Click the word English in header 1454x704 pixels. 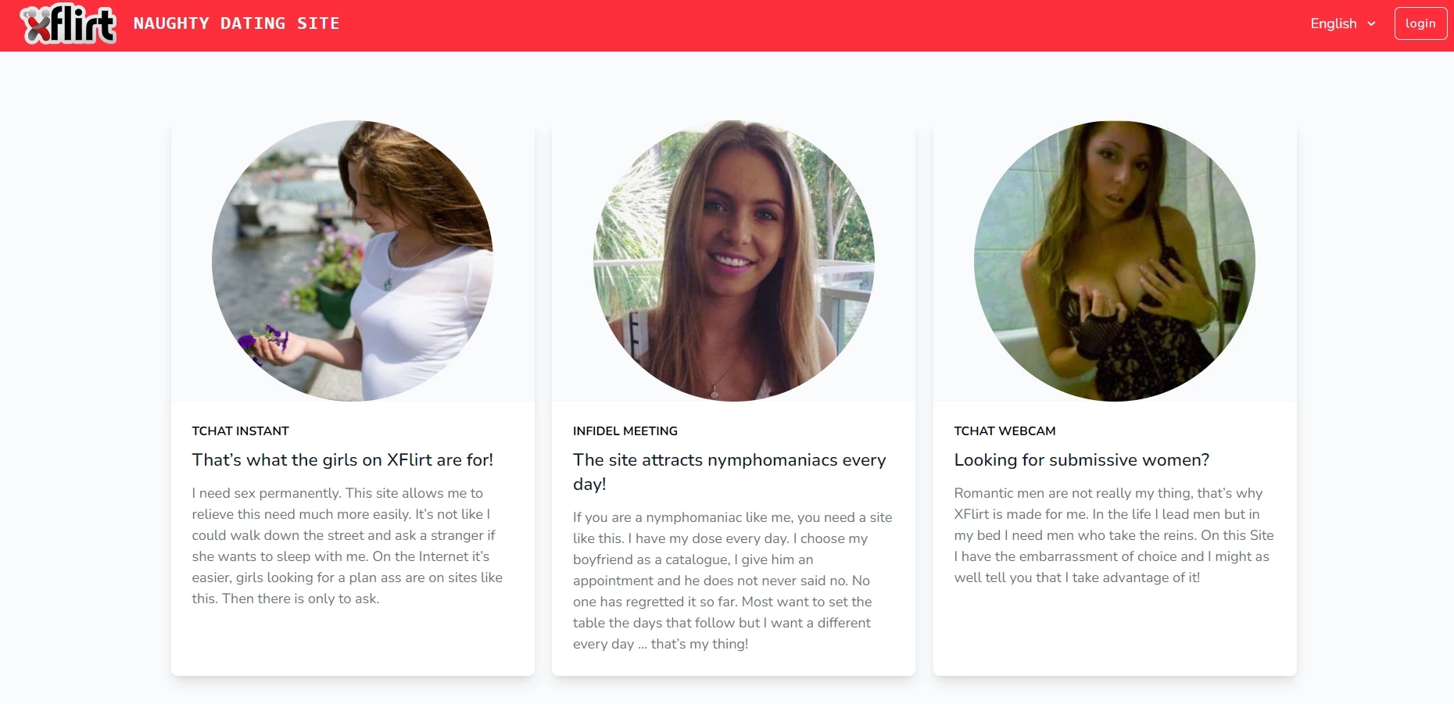pos(1334,23)
